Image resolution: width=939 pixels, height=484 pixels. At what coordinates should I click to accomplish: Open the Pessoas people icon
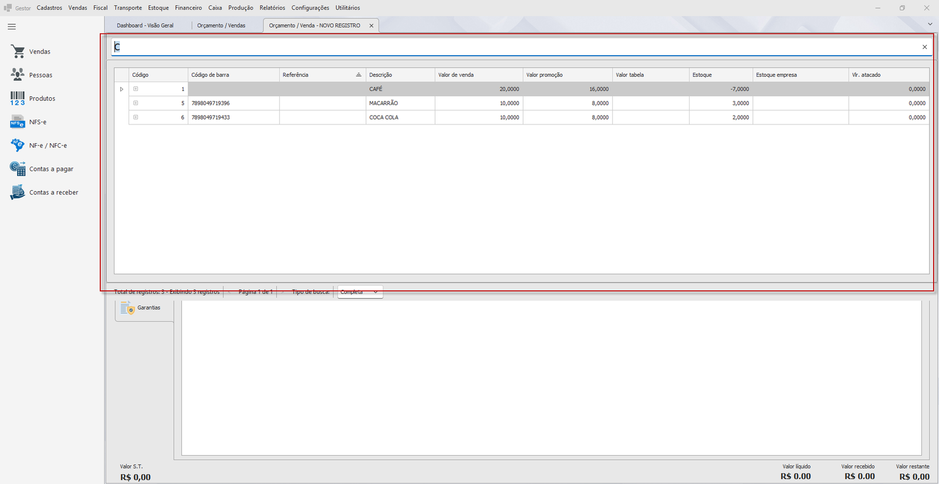18,75
